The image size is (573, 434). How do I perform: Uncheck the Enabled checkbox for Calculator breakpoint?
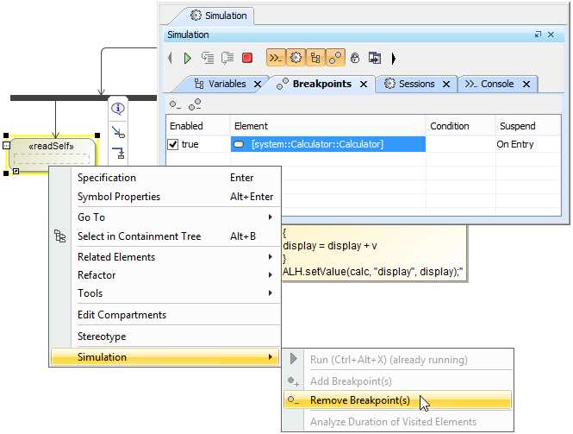pos(173,144)
